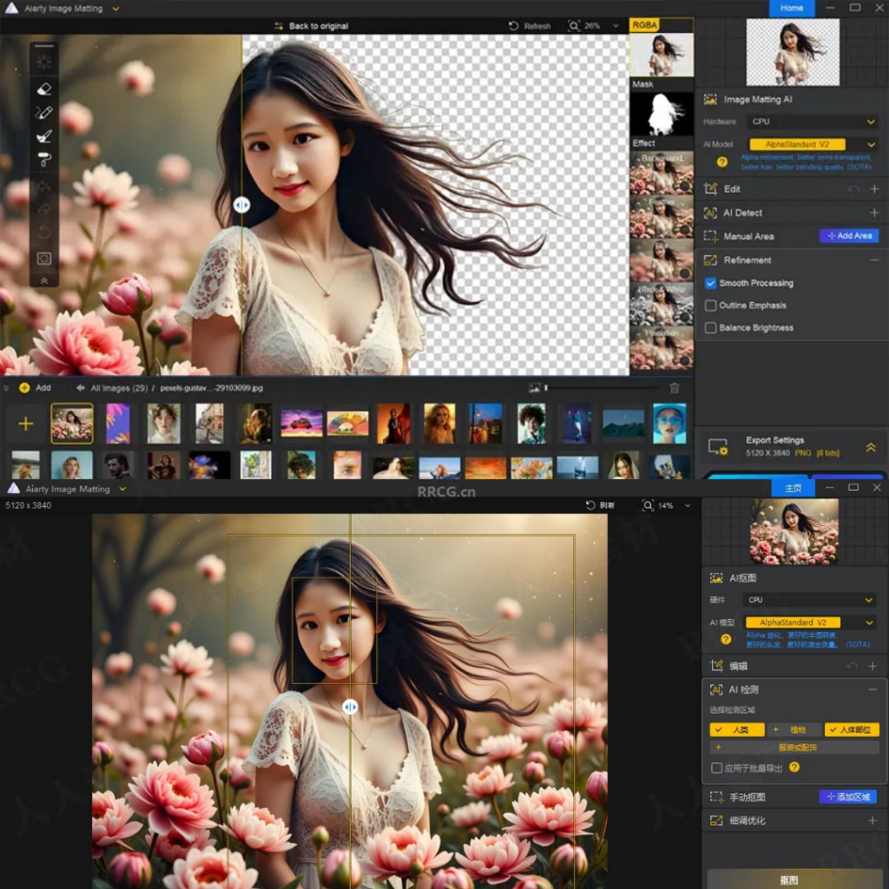The height and width of the screenshot is (889, 889).
Task: Click the large plus tile in image strip
Action: 26,424
